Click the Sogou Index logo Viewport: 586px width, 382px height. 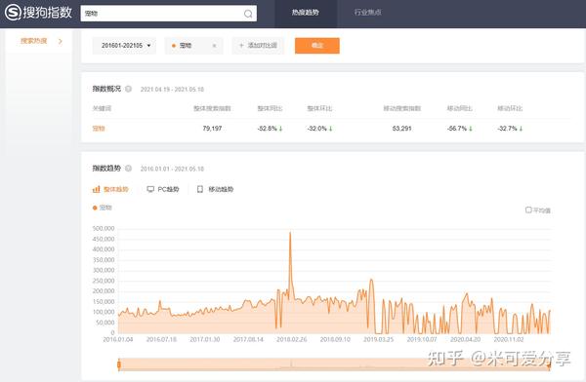coord(38,13)
